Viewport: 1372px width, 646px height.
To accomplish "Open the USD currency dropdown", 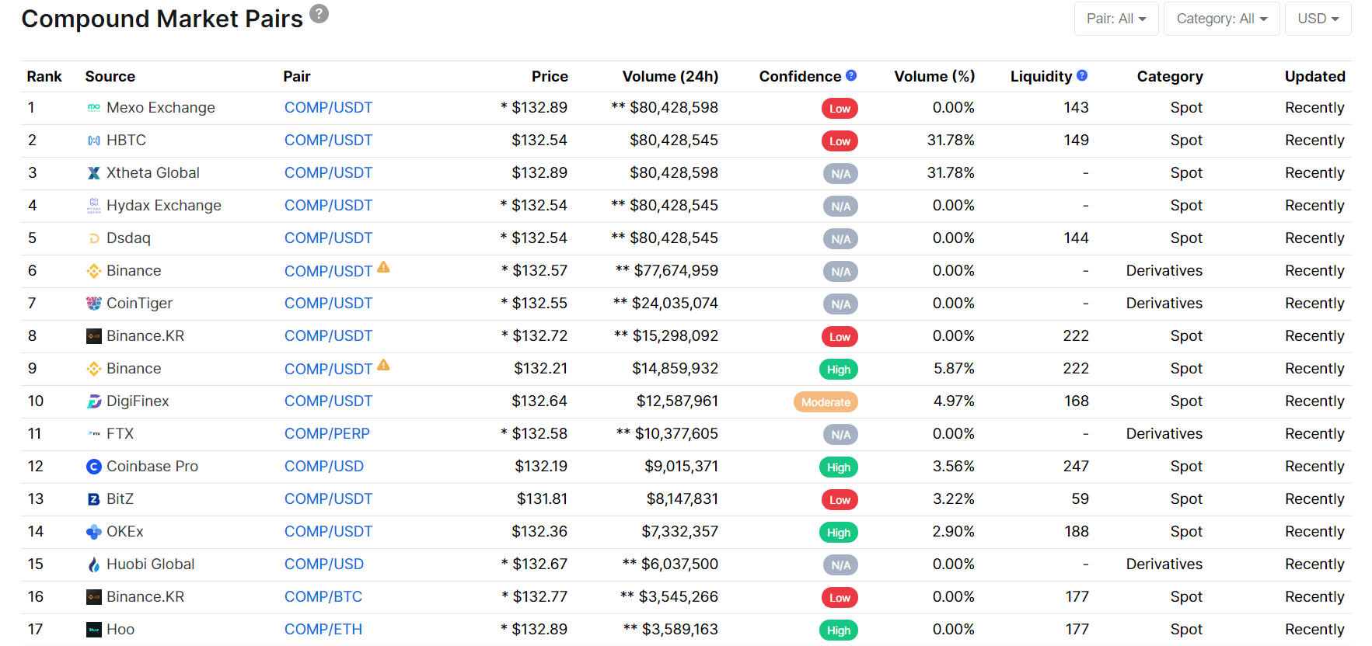I will [x=1318, y=19].
